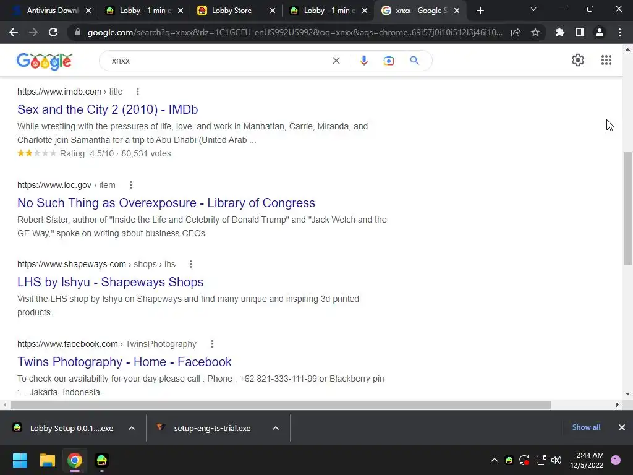Click the vertical scrollbar thumb
The image size is (633, 475).
627,208
